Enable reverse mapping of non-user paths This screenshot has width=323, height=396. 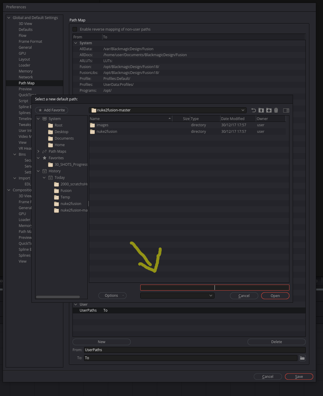point(75,29)
